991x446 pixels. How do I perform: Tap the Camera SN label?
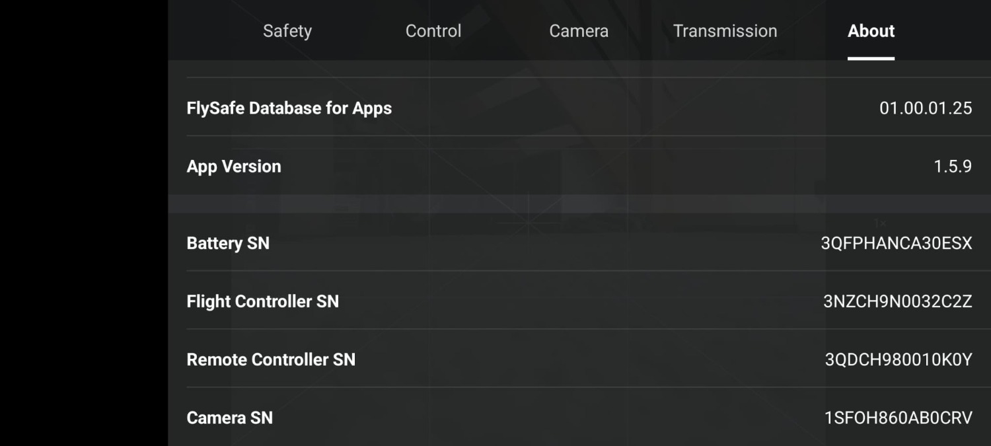click(x=230, y=418)
